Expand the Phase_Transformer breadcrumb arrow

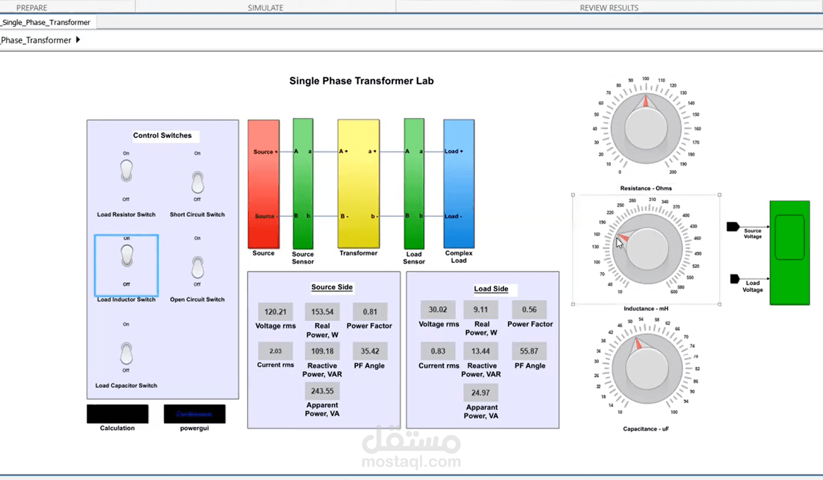tap(78, 40)
